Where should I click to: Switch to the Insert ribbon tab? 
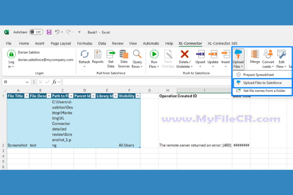[x=39, y=43]
